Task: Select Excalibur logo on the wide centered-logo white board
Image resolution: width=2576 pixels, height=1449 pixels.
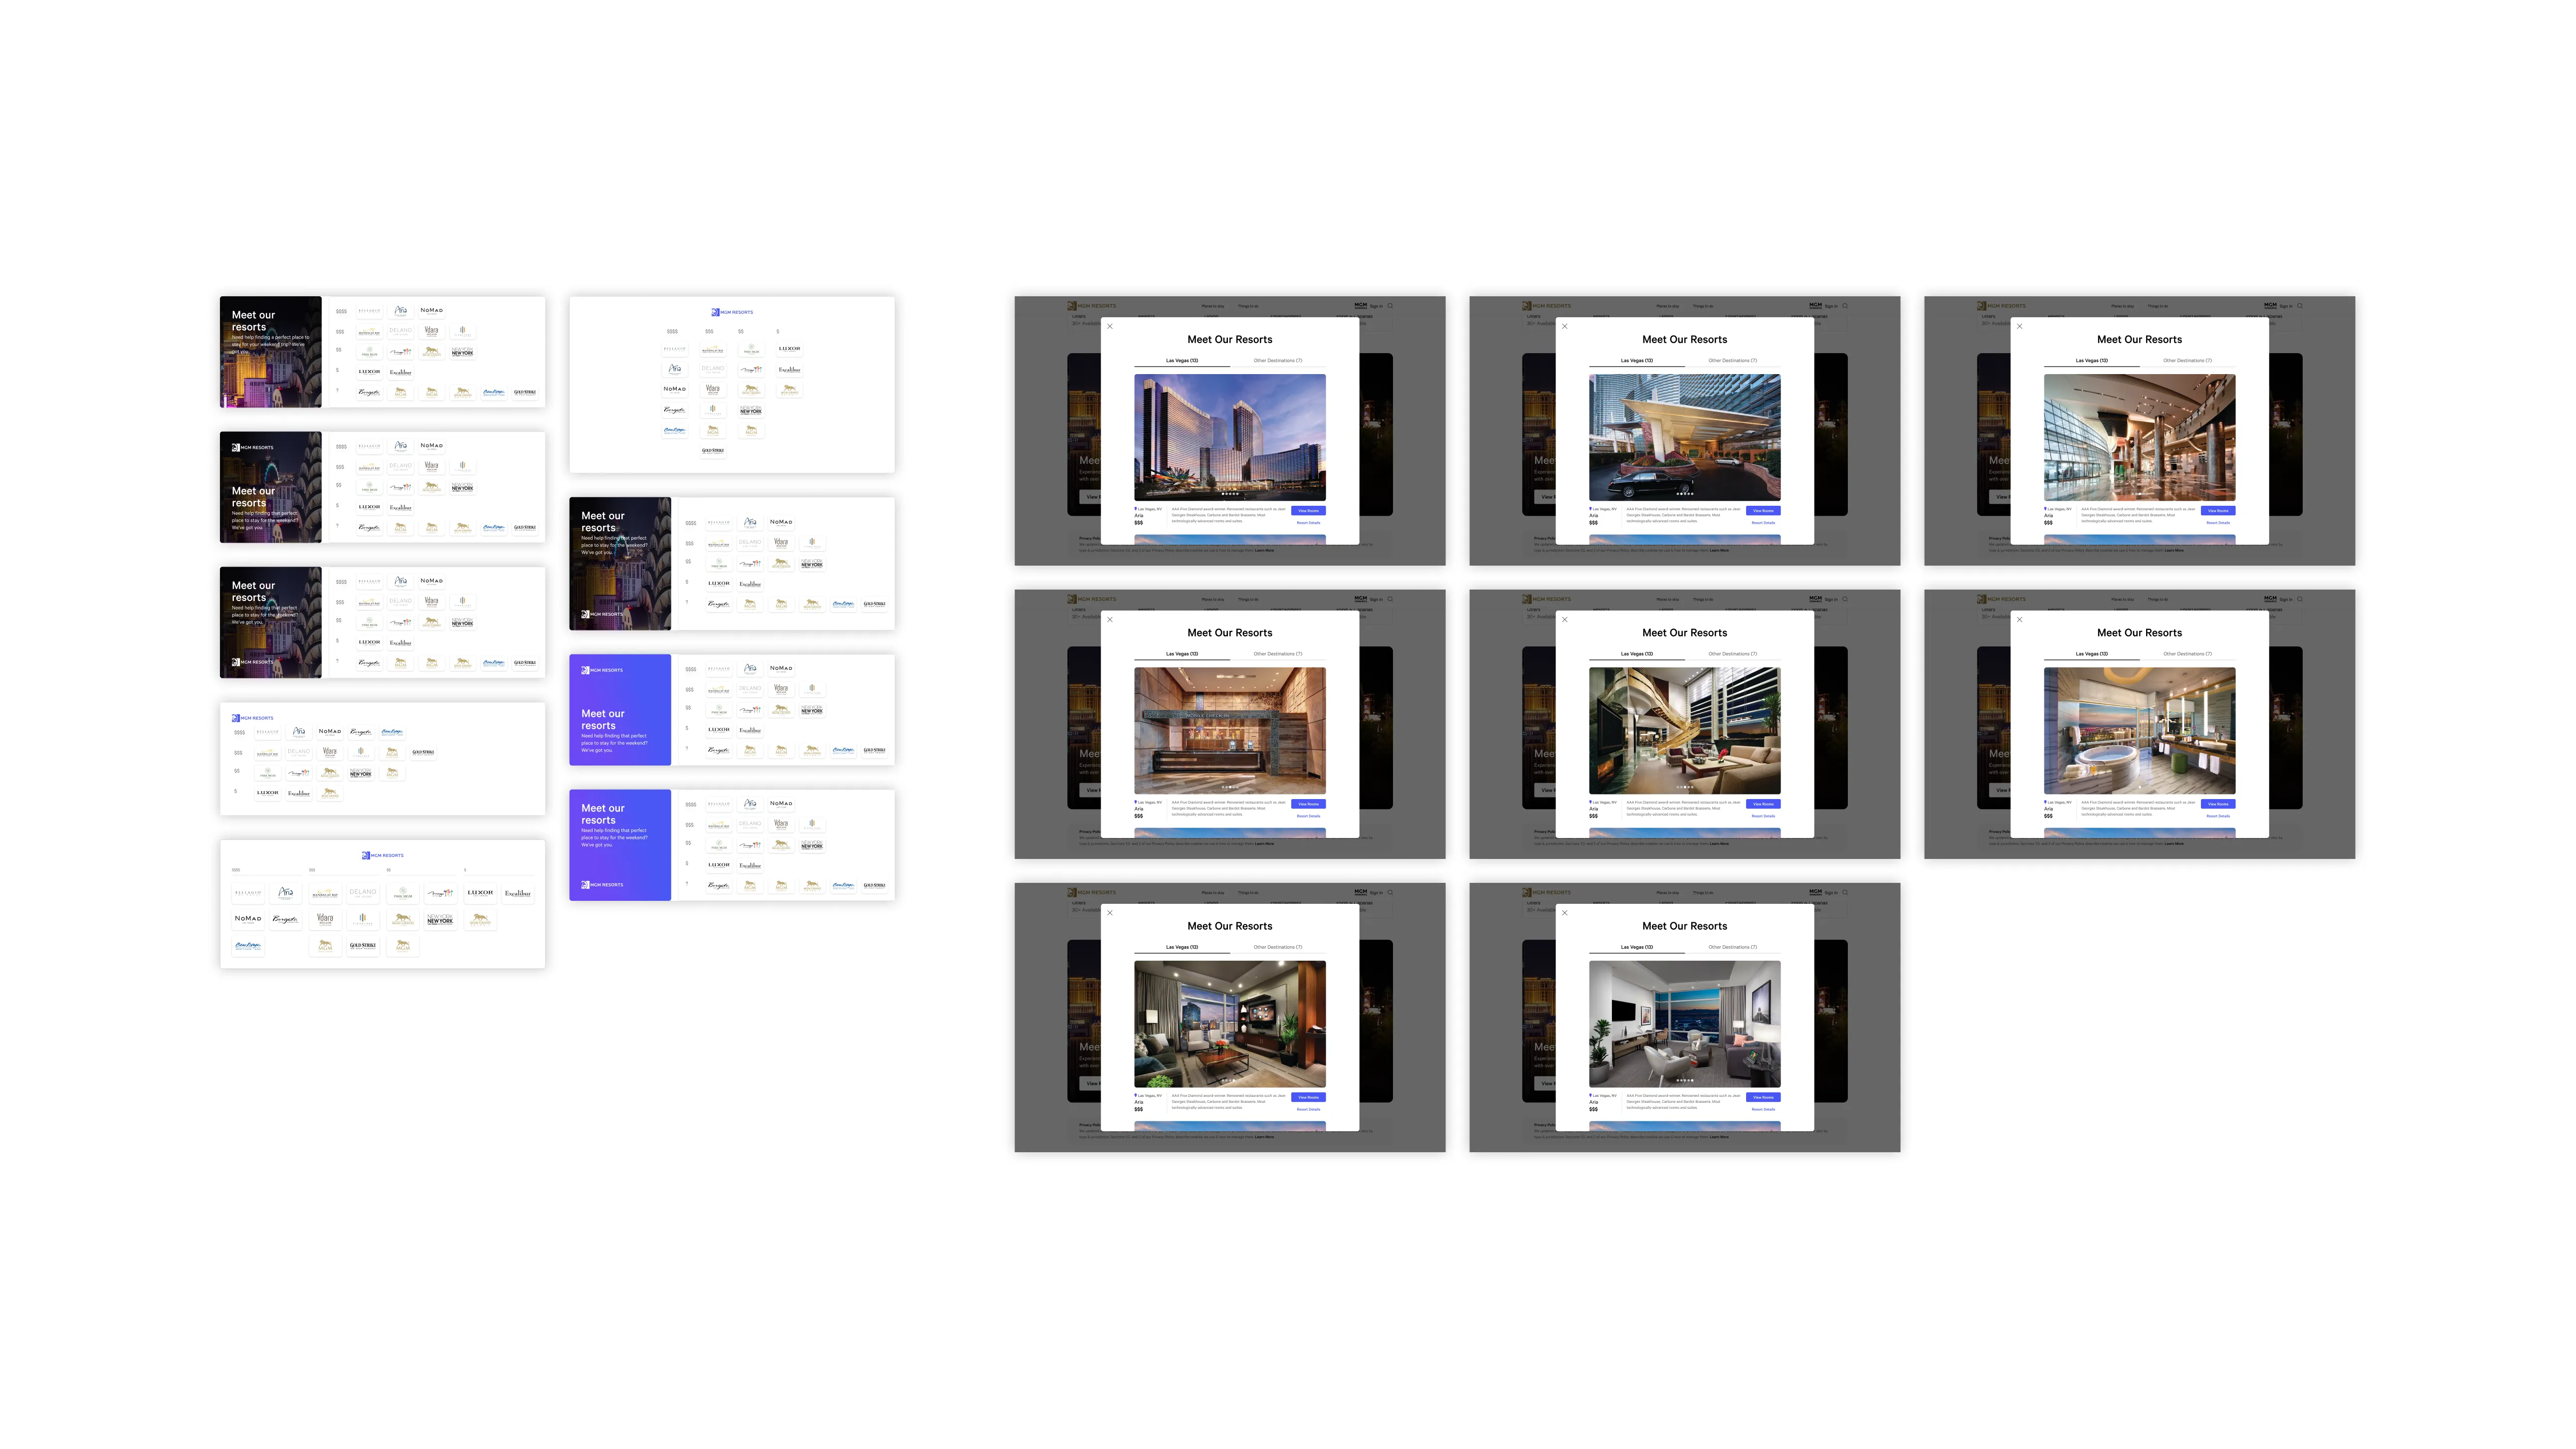Action: (x=517, y=892)
